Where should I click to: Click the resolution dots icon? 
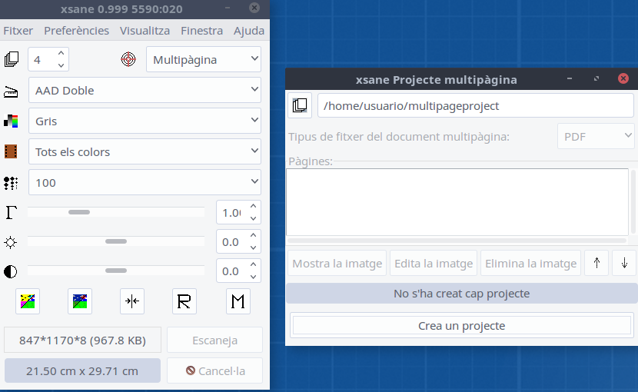pos(11,183)
